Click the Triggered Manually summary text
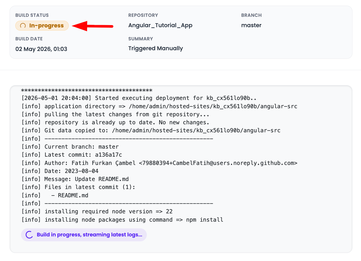361x261 pixels. pos(156,48)
